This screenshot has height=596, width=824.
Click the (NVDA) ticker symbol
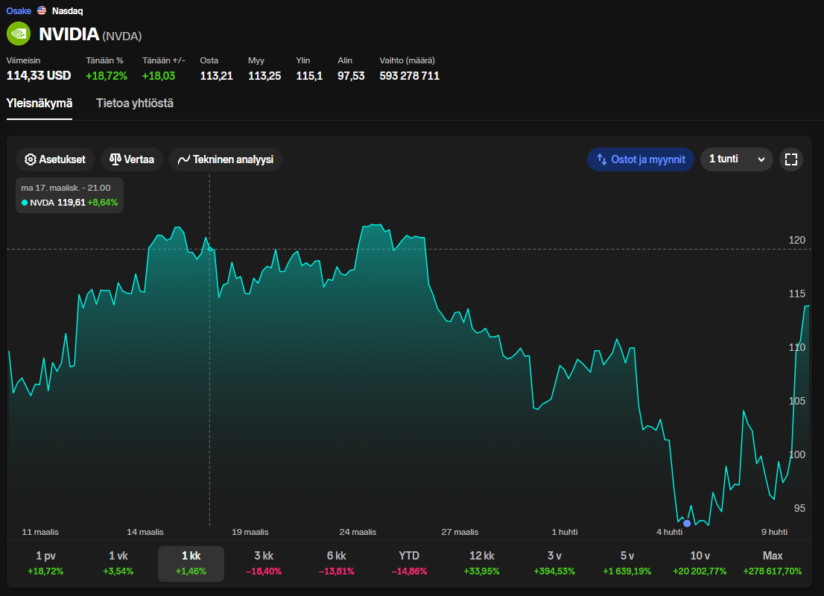click(x=122, y=37)
